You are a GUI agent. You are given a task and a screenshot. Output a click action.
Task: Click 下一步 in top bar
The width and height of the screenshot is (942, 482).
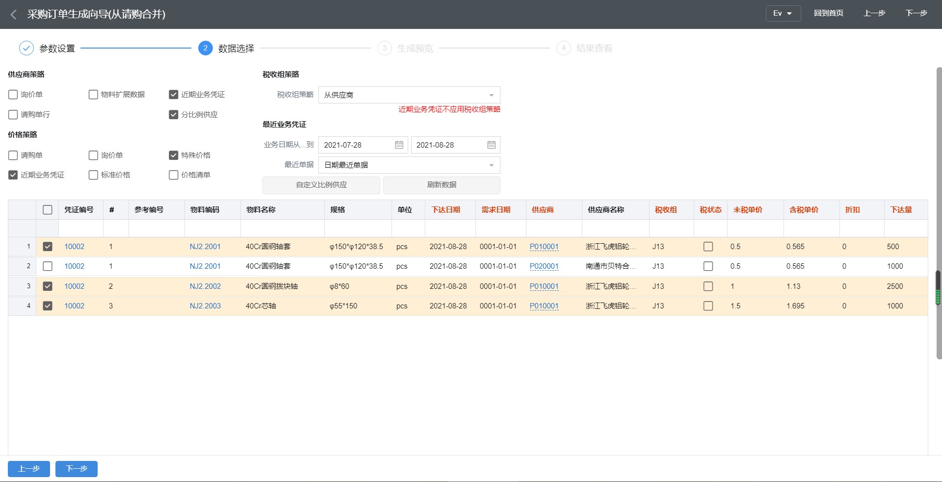tap(916, 13)
